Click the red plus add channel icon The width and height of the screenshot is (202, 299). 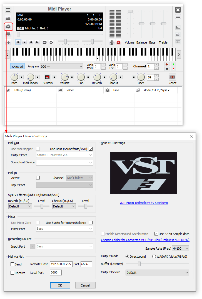click(167, 64)
